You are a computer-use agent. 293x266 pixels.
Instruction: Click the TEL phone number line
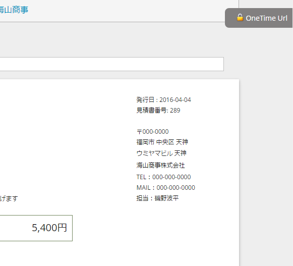click(x=164, y=177)
